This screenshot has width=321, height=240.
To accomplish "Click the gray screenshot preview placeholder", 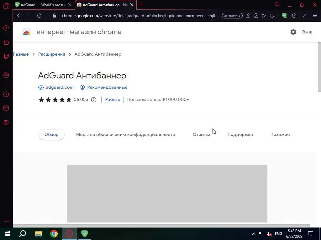I will pos(167,193).
